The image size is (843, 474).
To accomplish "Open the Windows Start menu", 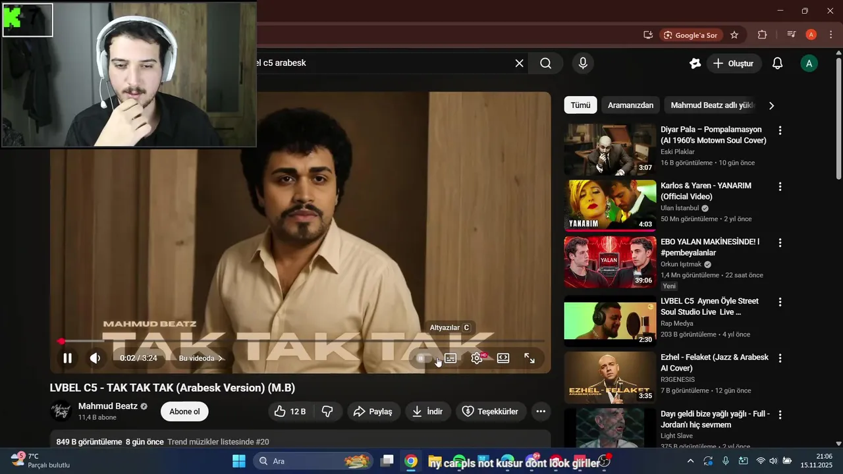I will [x=239, y=461].
